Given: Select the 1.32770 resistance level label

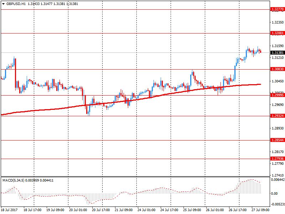Looking at the screenshot, I should coord(278,9).
